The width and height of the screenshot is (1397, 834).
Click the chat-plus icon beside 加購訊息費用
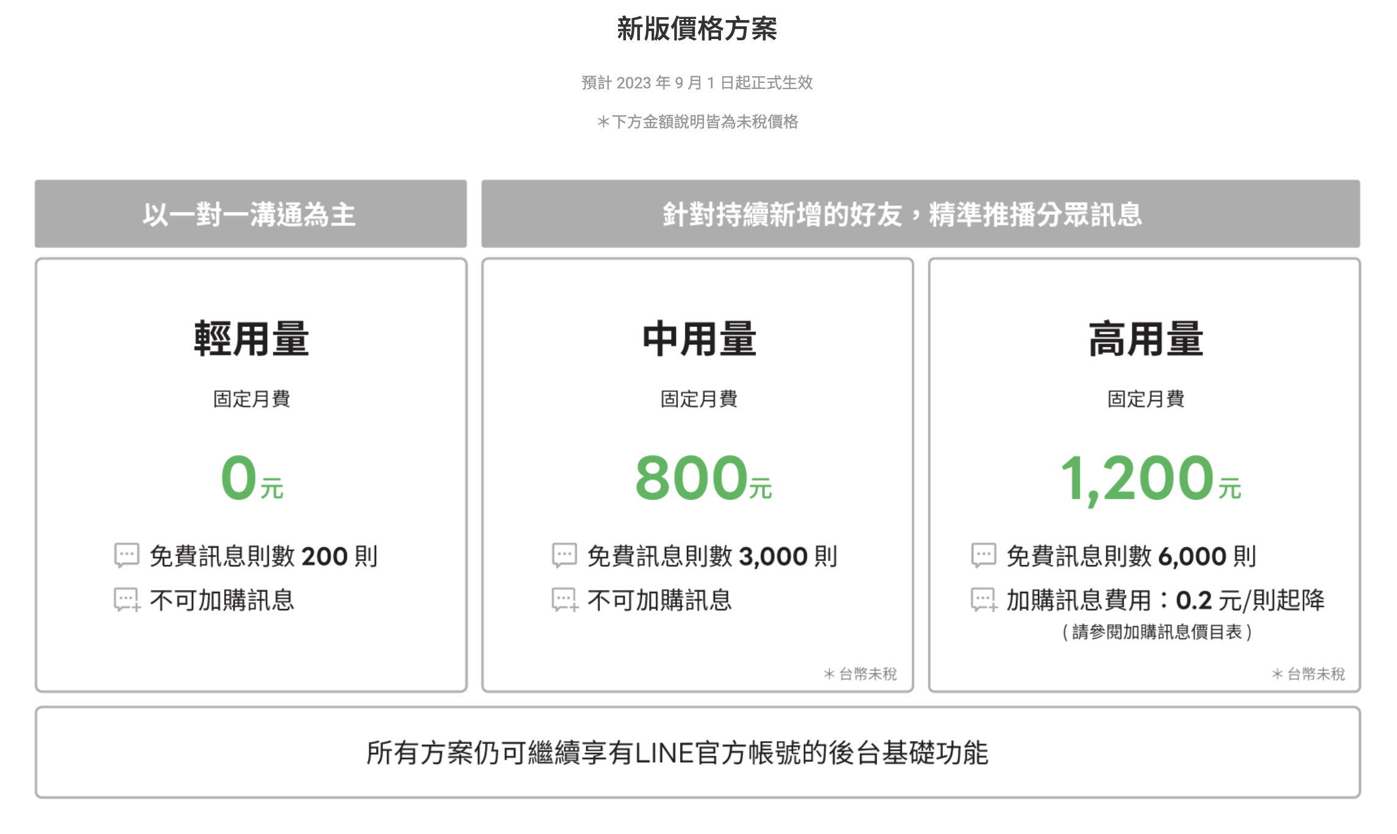[984, 600]
